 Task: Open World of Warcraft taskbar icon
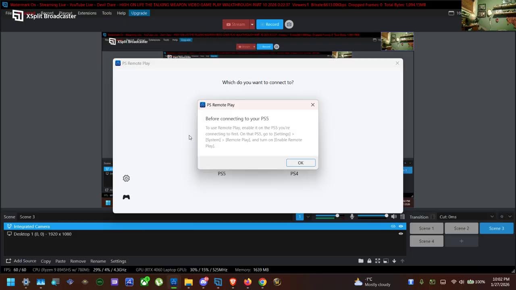tap(277, 282)
